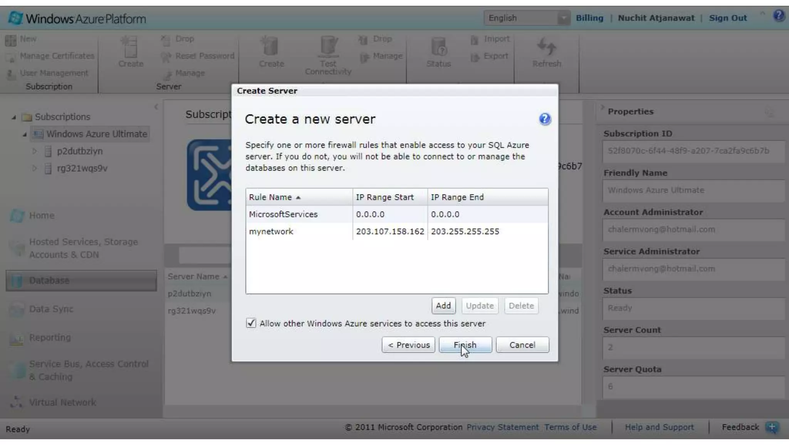
Task: Click the Feedback plus icon in the footer
Action: point(772,427)
